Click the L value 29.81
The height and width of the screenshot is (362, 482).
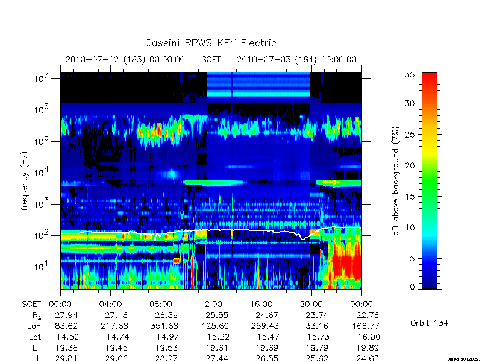(x=66, y=358)
